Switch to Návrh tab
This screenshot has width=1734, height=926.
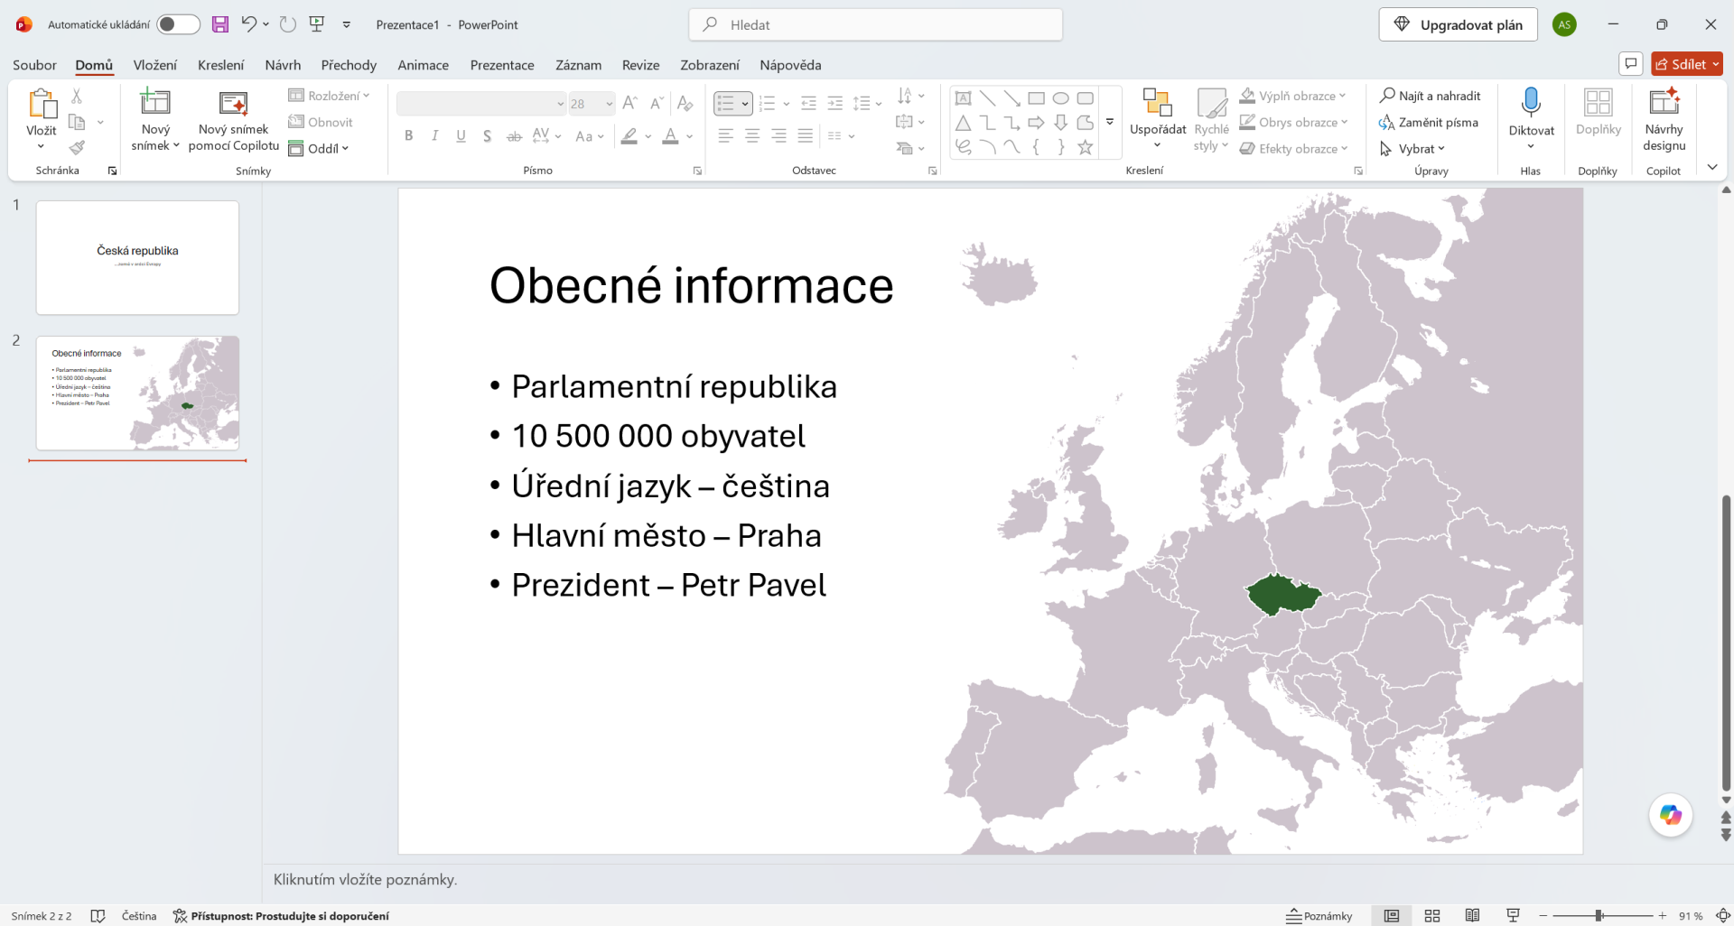[283, 65]
